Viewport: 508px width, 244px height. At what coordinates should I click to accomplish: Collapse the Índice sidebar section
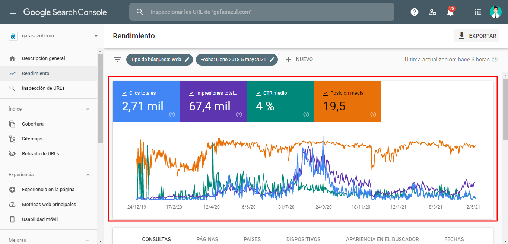(x=88, y=109)
